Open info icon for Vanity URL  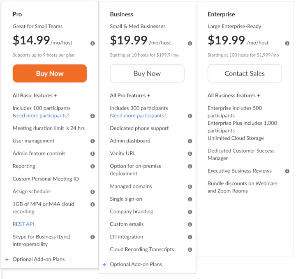(x=190, y=154)
